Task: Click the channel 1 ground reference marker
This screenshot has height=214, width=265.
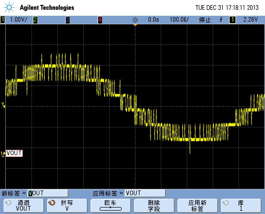Action: pos(3,154)
